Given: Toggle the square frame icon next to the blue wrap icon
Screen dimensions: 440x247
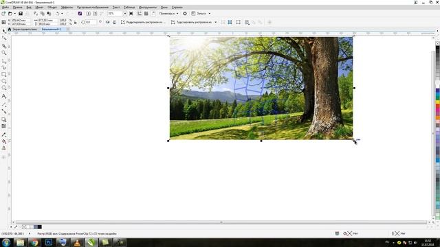Looking at the screenshot, I should pyautogui.click(x=239, y=22).
